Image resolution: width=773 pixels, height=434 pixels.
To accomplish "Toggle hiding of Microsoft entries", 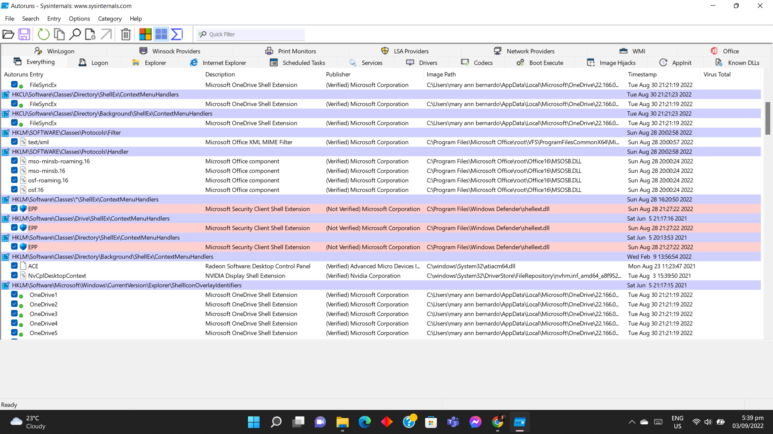I will point(161,34).
